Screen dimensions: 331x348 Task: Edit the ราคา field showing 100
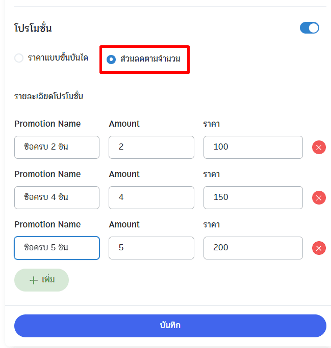point(253,148)
